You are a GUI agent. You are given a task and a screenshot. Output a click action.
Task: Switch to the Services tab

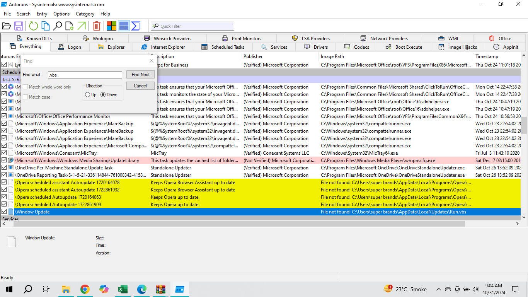pyautogui.click(x=274, y=47)
